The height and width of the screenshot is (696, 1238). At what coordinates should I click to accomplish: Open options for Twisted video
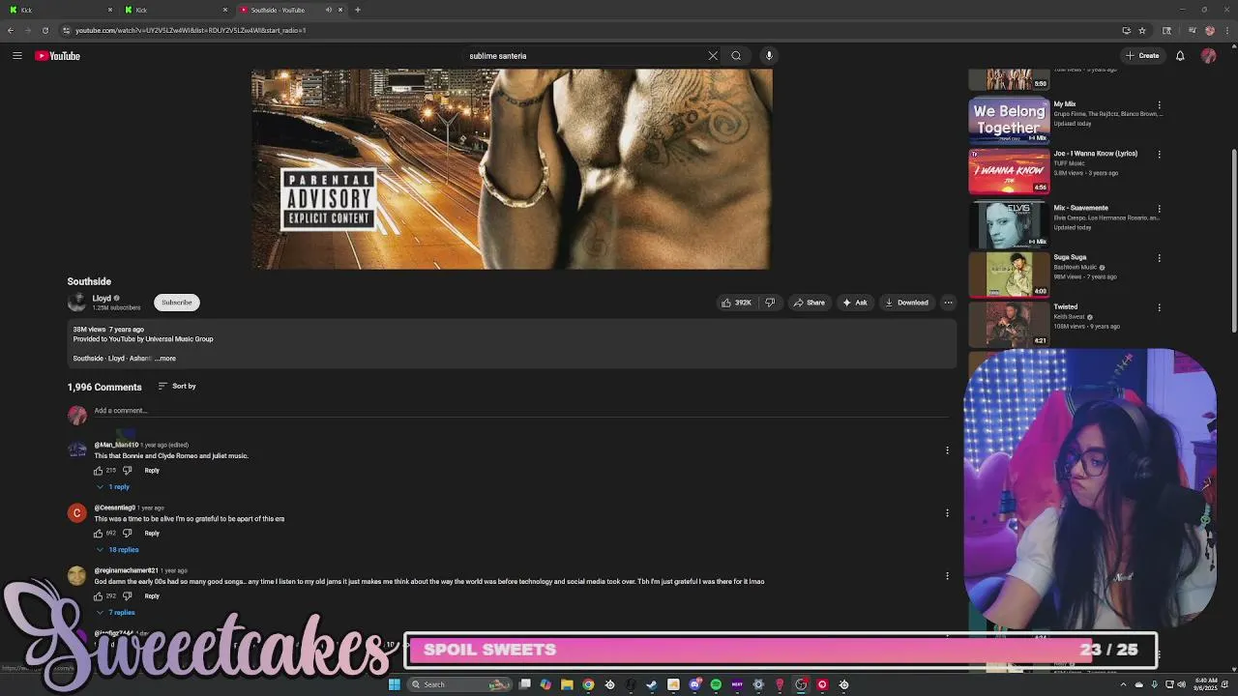(x=1159, y=307)
